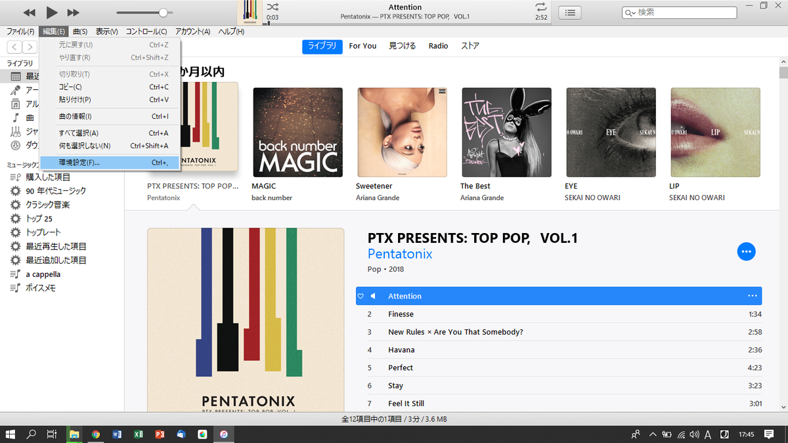788x443 pixels.
Task: Open the 購入した項目 playlist icon
Action: pos(16,177)
